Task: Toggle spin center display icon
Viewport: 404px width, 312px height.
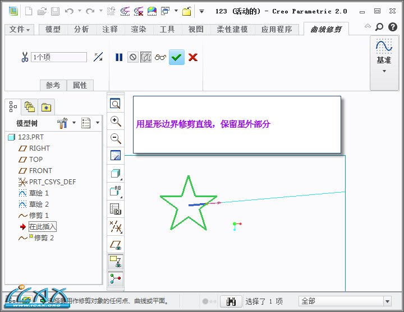Action: (116, 279)
